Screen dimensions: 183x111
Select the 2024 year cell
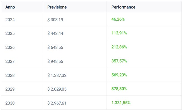pos(10,20)
